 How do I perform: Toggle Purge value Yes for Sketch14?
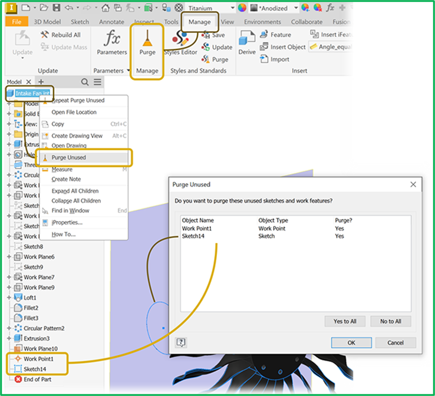(340, 236)
